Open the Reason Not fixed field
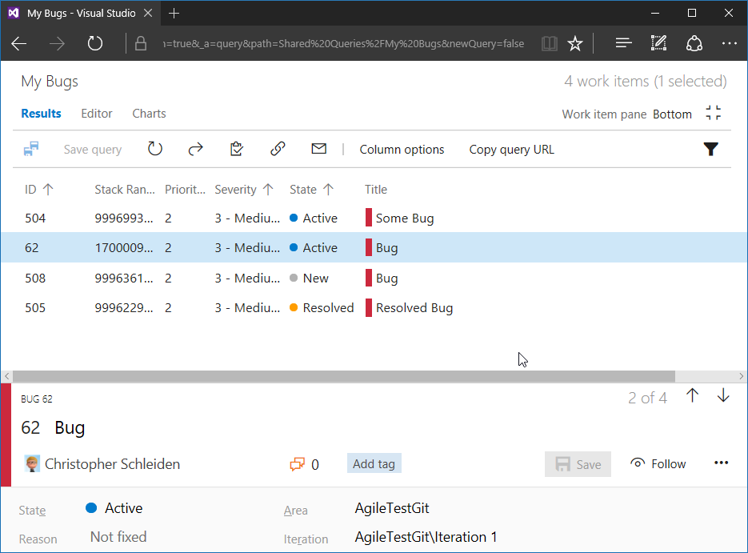Screen dimensions: 748x553 (118, 537)
